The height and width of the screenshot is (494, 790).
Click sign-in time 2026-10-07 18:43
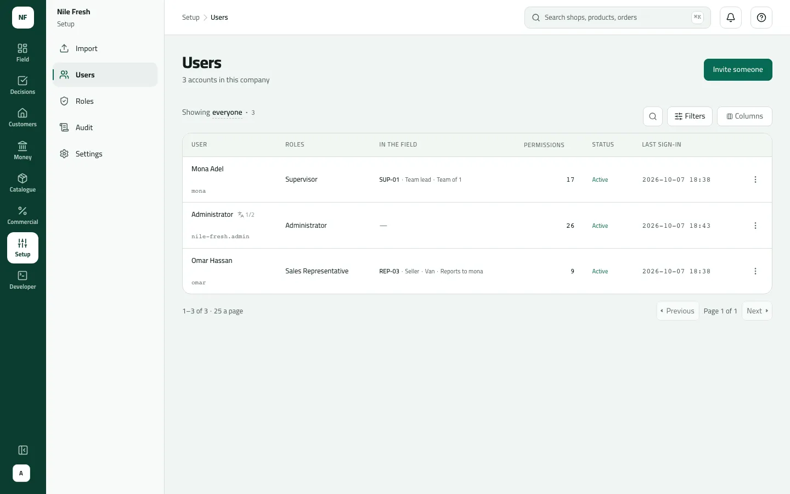pyautogui.click(x=676, y=226)
